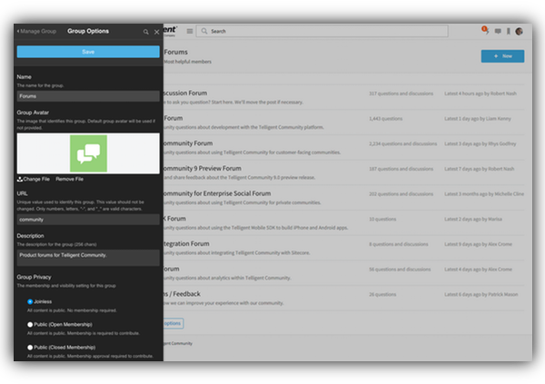Image resolution: width=545 pixels, height=384 pixels.
Task: Select Public (Open Membership) radio option
Action: click(30, 325)
